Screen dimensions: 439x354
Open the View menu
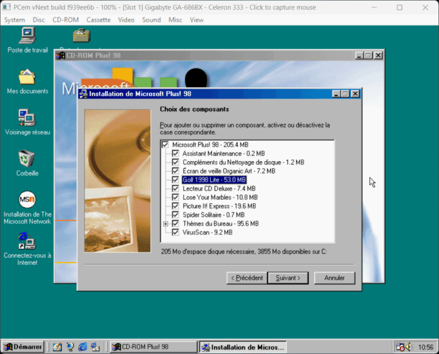(196, 20)
